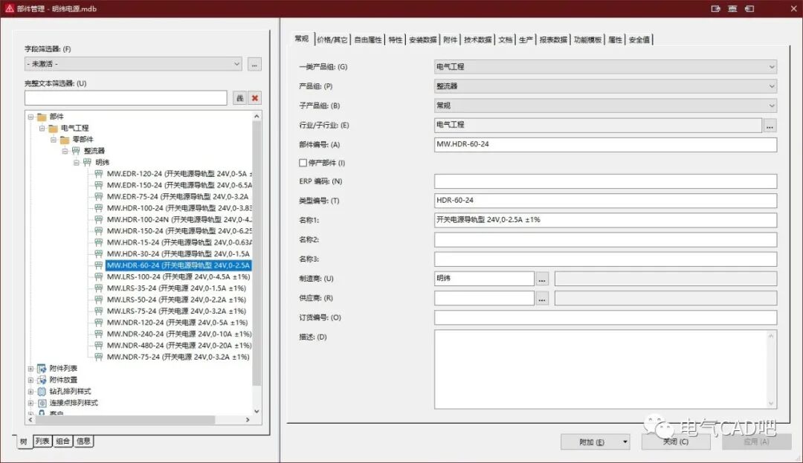Clear the full-text filter using red X icon

pos(256,97)
